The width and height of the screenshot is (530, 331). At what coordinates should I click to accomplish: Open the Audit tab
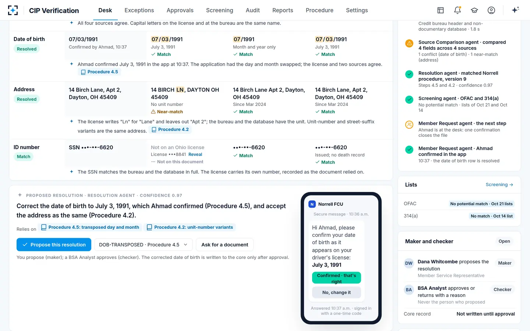coord(253,10)
